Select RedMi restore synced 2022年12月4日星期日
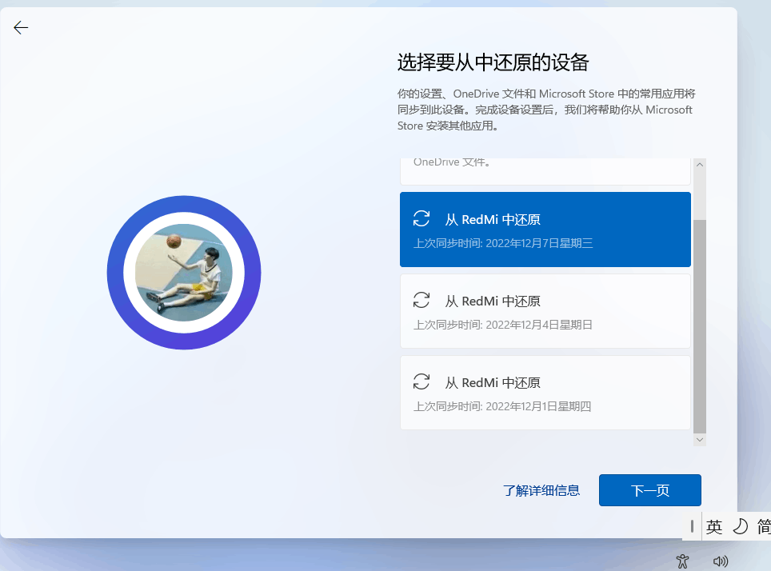The width and height of the screenshot is (771, 571). (545, 311)
